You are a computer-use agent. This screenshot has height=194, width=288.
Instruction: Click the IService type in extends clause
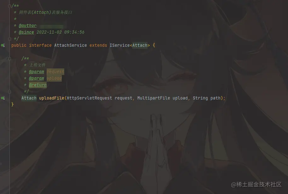[x=119, y=45]
